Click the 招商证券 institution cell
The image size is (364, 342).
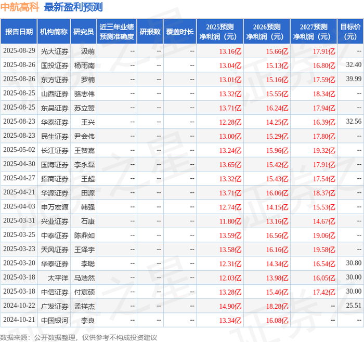[x=55, y=179]
